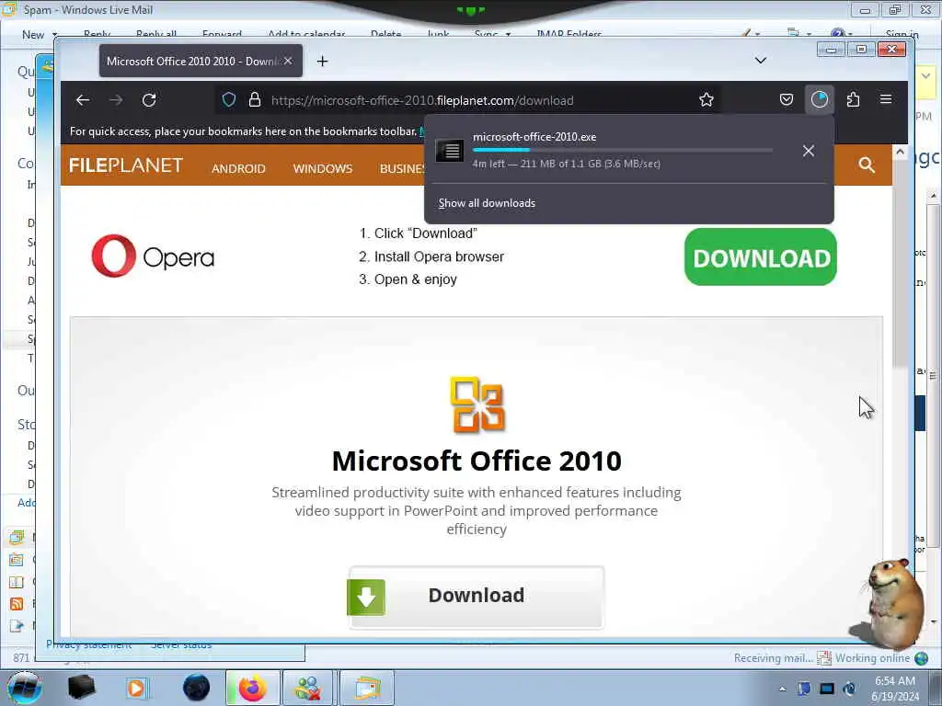Go forward in the Firefox window
942x706 pixels.
pos(116,100)
